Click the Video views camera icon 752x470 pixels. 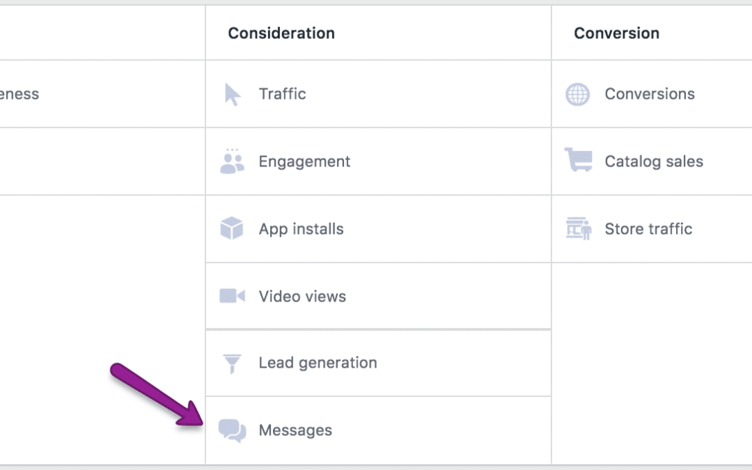[232, 296]
